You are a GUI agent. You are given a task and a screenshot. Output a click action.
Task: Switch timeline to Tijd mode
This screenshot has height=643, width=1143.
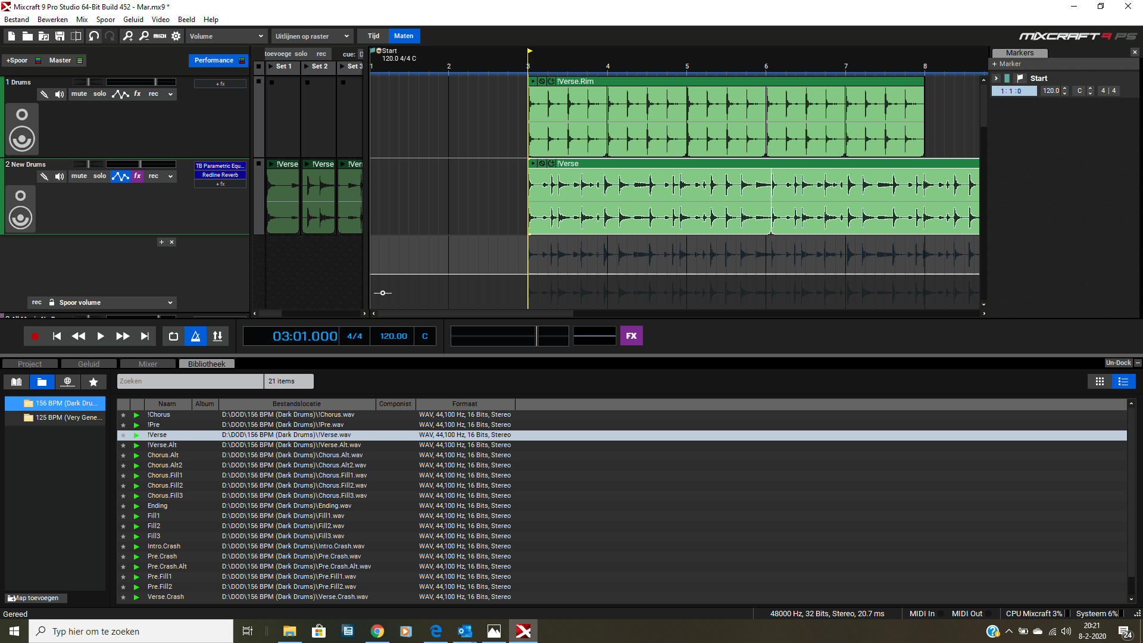click(373, 36)
